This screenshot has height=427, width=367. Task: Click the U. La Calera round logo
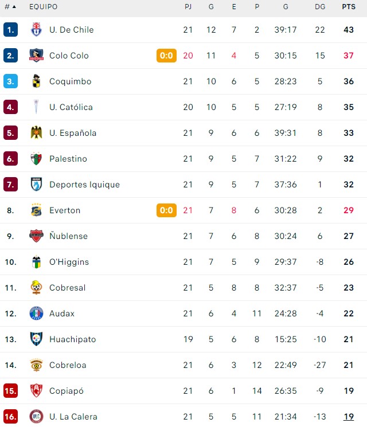(36, 416)
